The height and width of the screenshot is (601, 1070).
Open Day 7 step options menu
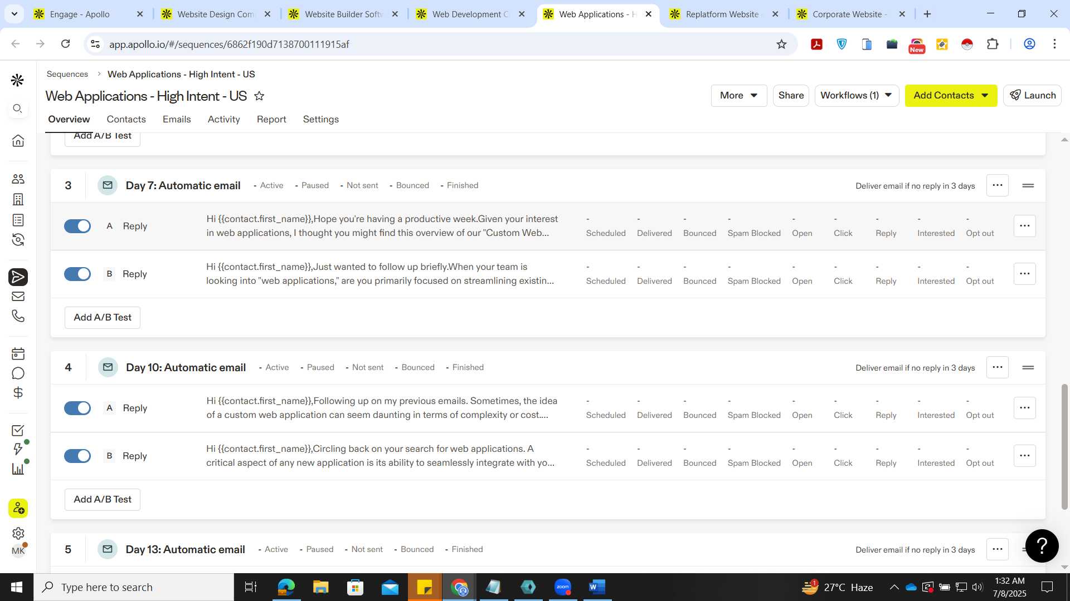(x=997, y=185)
